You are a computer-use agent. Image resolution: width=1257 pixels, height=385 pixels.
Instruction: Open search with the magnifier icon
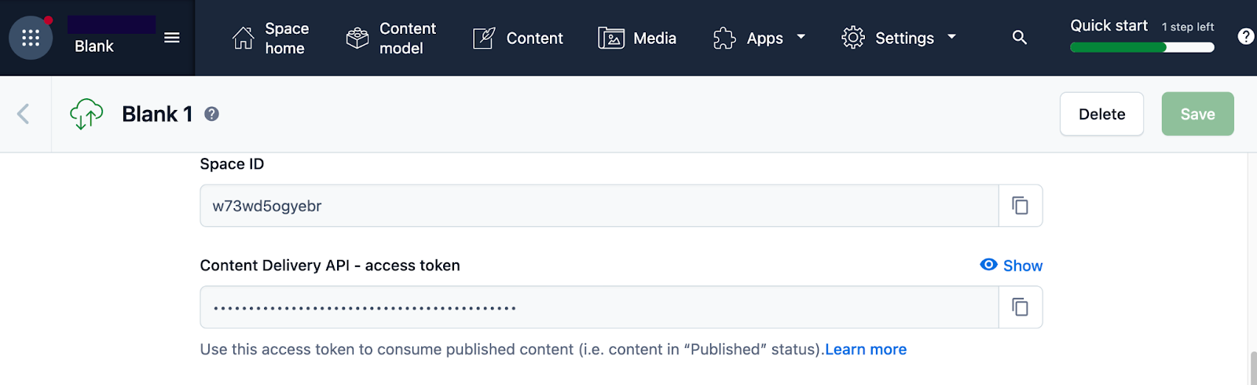[1020, 37]
